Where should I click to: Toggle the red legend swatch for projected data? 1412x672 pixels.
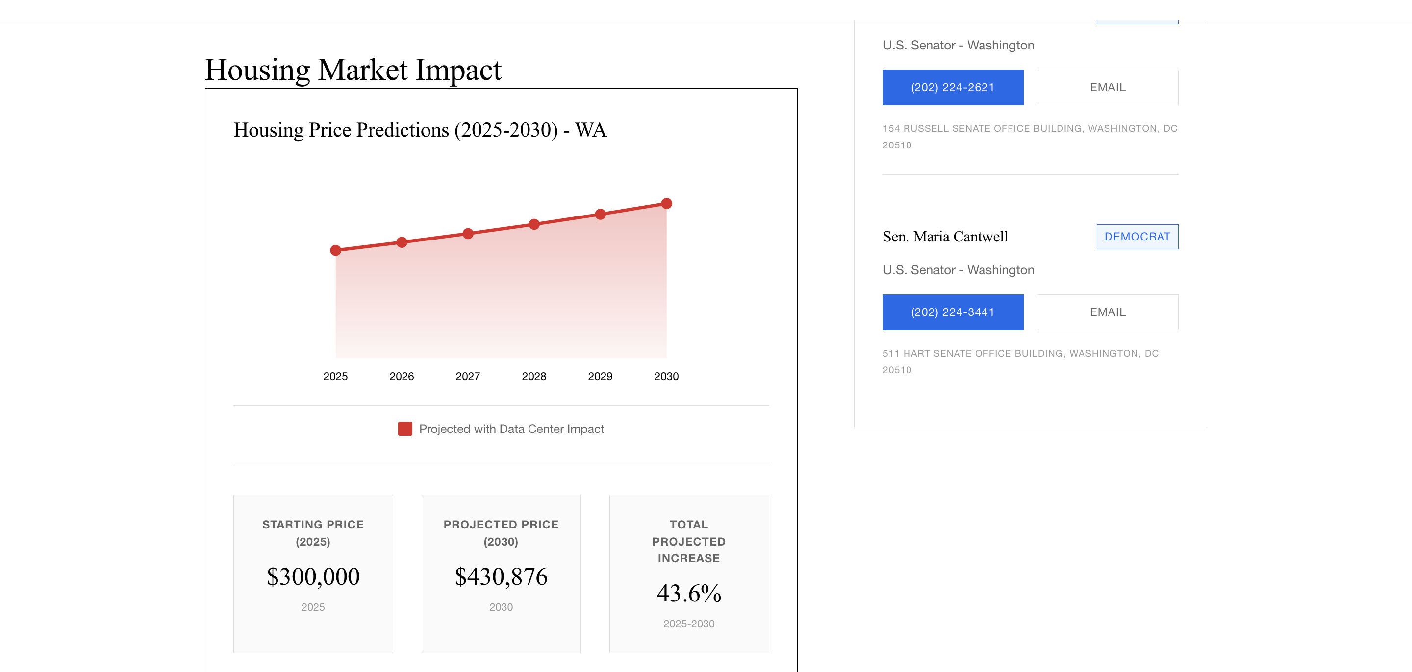tap(404, 429)
